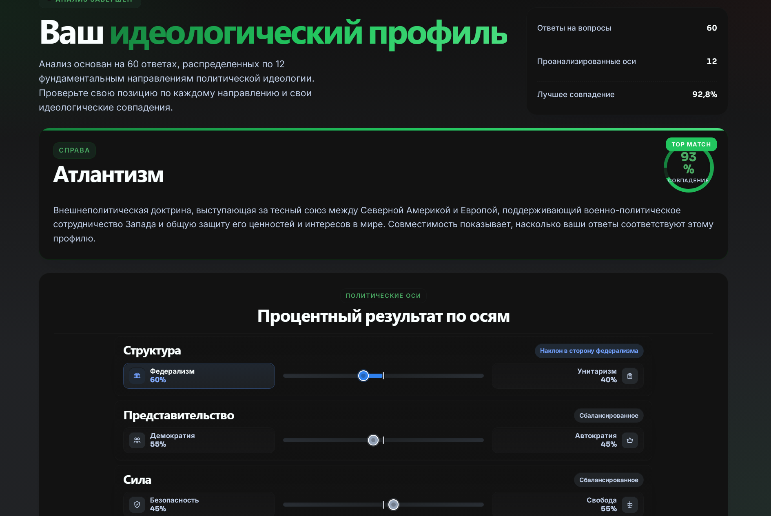Click the Security shield icon
Screen dimensions: 771x516
[x=137, y=505]
